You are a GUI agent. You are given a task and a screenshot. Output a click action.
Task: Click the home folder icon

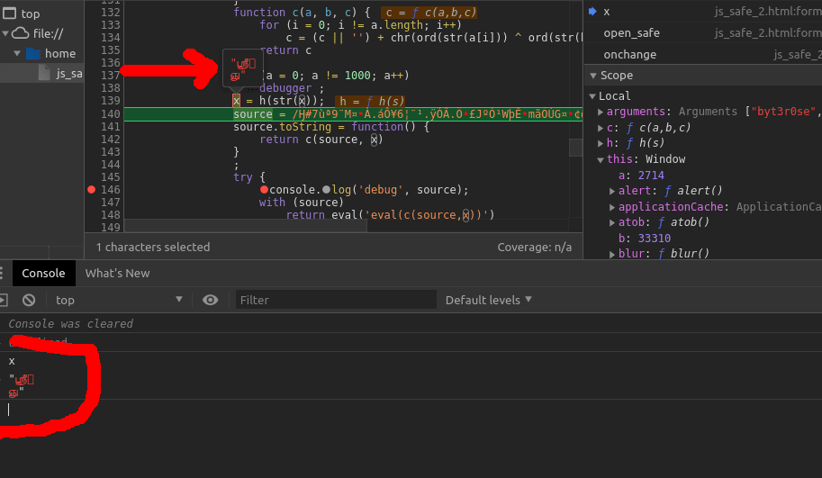33,53
